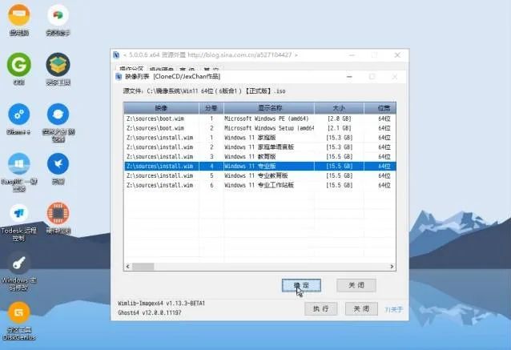The width and height of the screenshot is (511, 350).
Task: Select the Microsoft Windows PE (amd64) row
Action: (260, 119)
